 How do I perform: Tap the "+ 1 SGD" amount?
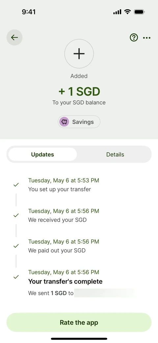[79, 92]
